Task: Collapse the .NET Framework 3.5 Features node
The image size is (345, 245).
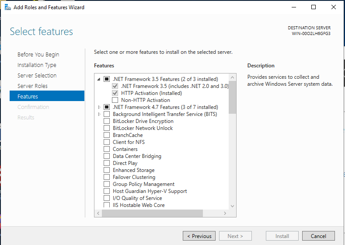Action: click(99, 79)
